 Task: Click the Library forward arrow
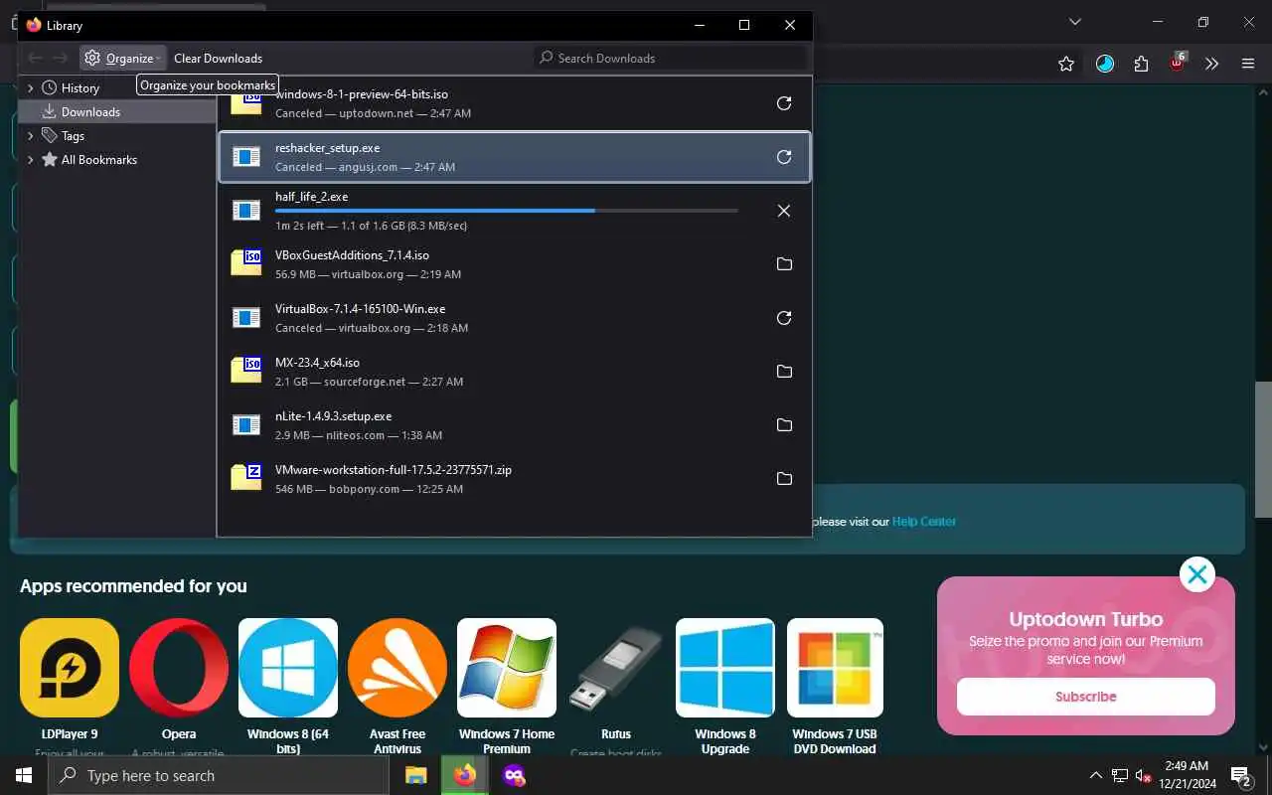click(61, 58)
